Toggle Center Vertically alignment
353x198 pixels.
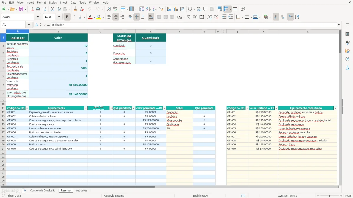136,17
